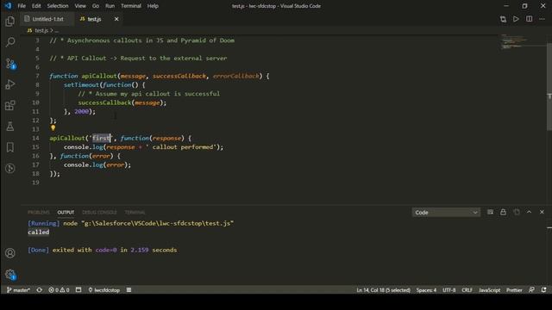Open output log in editor icon

(x=517, y=212)
